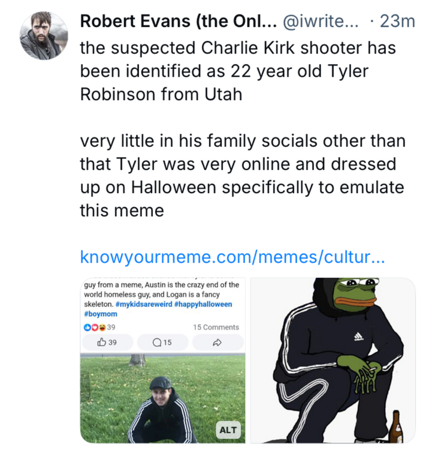The image size is (429, 450).
Task: Tap the #boymom hashtag
Action: (101, 314)
